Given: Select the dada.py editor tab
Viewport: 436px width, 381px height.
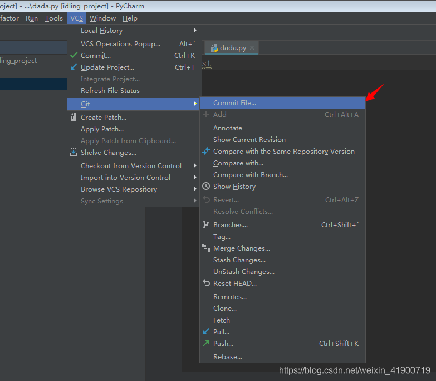Looking at the screenshot, I should coord(232,47).
